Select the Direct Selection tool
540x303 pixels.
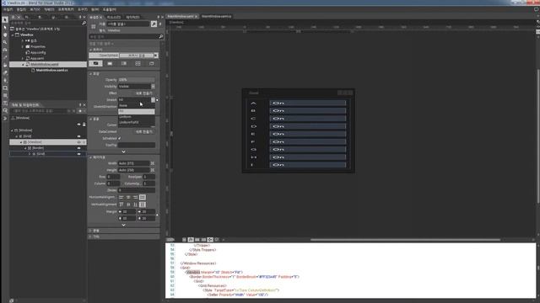click(5, 27)
